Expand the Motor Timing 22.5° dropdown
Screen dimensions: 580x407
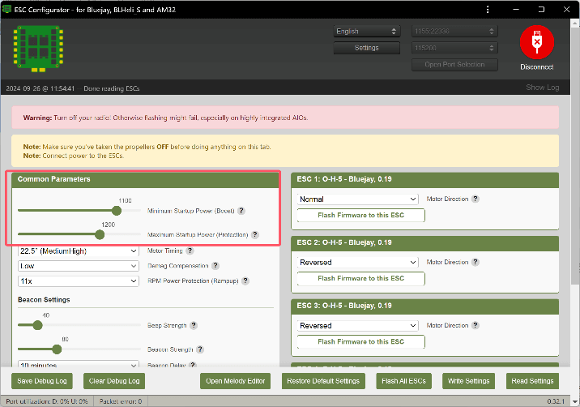(79, 251)
